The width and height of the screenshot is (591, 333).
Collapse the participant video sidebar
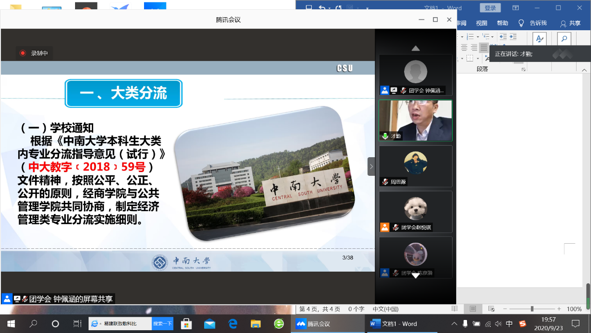click(371, 166)
